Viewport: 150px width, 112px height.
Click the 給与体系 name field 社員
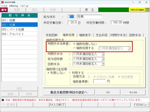pos(90,17)
